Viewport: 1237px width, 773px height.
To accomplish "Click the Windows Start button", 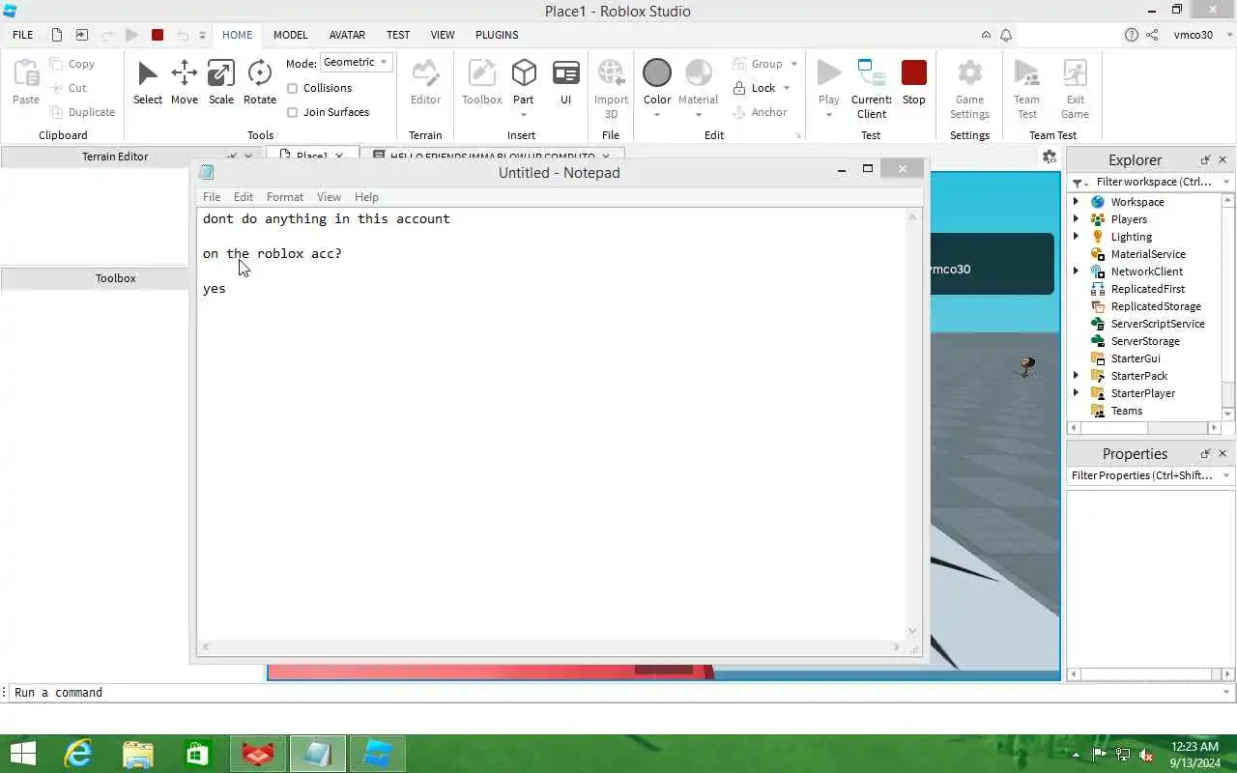I will pos(21,754).
